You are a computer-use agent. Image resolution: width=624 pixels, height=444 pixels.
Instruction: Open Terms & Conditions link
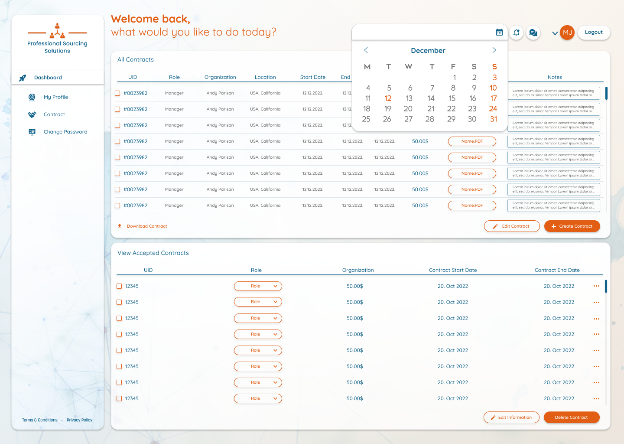tap(40, 420)
